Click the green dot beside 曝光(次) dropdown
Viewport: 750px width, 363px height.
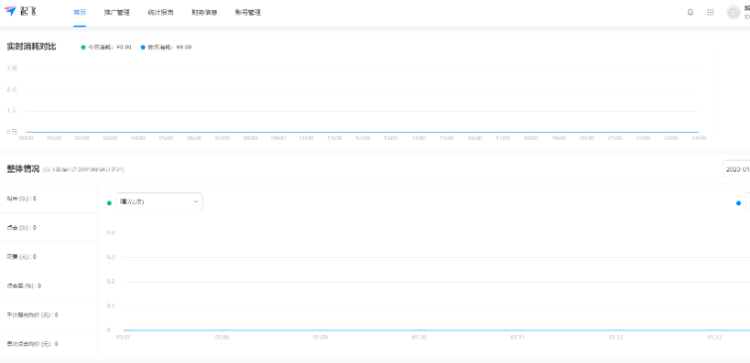point(109,203)
